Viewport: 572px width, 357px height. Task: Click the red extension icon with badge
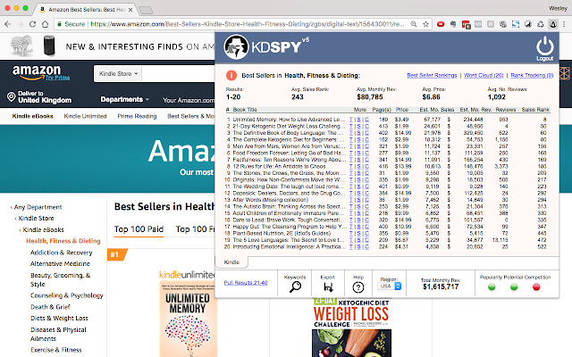click(466, 24)
